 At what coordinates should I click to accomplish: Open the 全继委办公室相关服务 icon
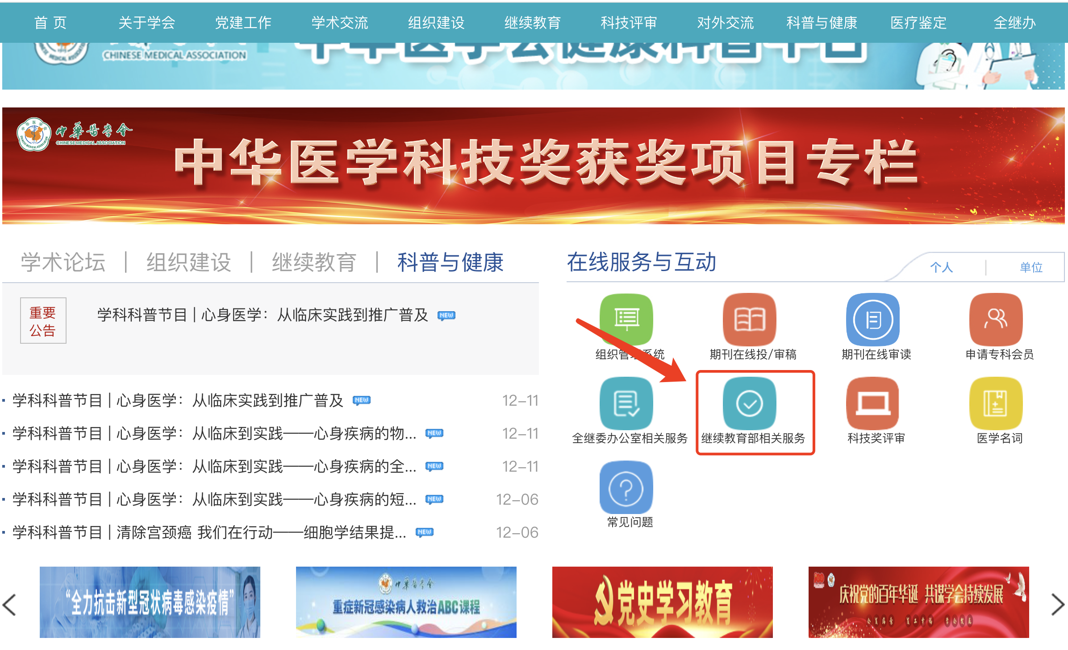click(x=626, y=403)
